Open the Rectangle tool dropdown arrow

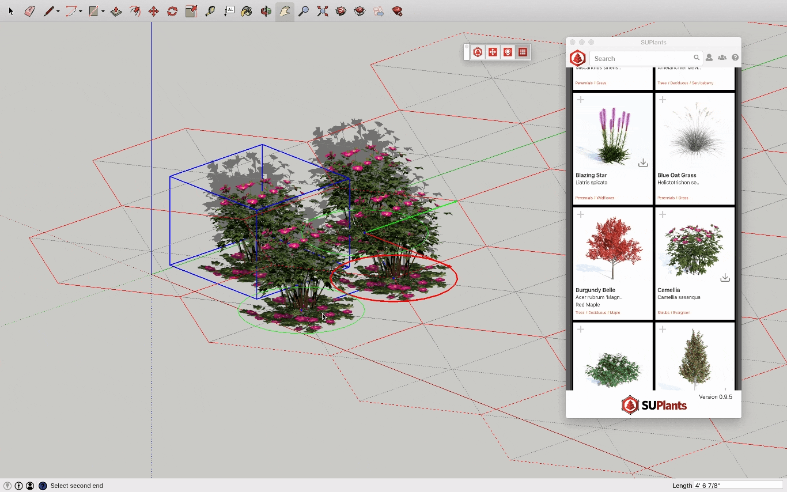pyautogui.click(x=102, y=10)
